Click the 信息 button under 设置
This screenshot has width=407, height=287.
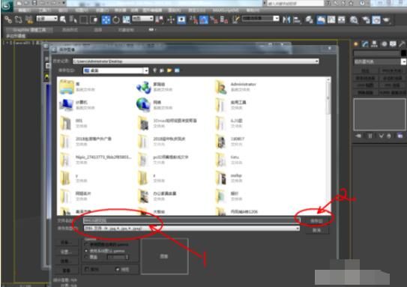(67, 261)
